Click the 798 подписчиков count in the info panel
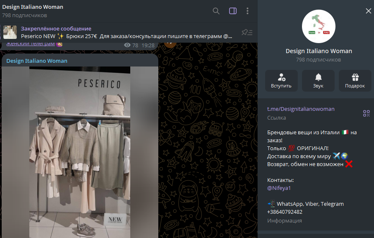This screenshot has height=238, width=374. (x=318, y=59)
